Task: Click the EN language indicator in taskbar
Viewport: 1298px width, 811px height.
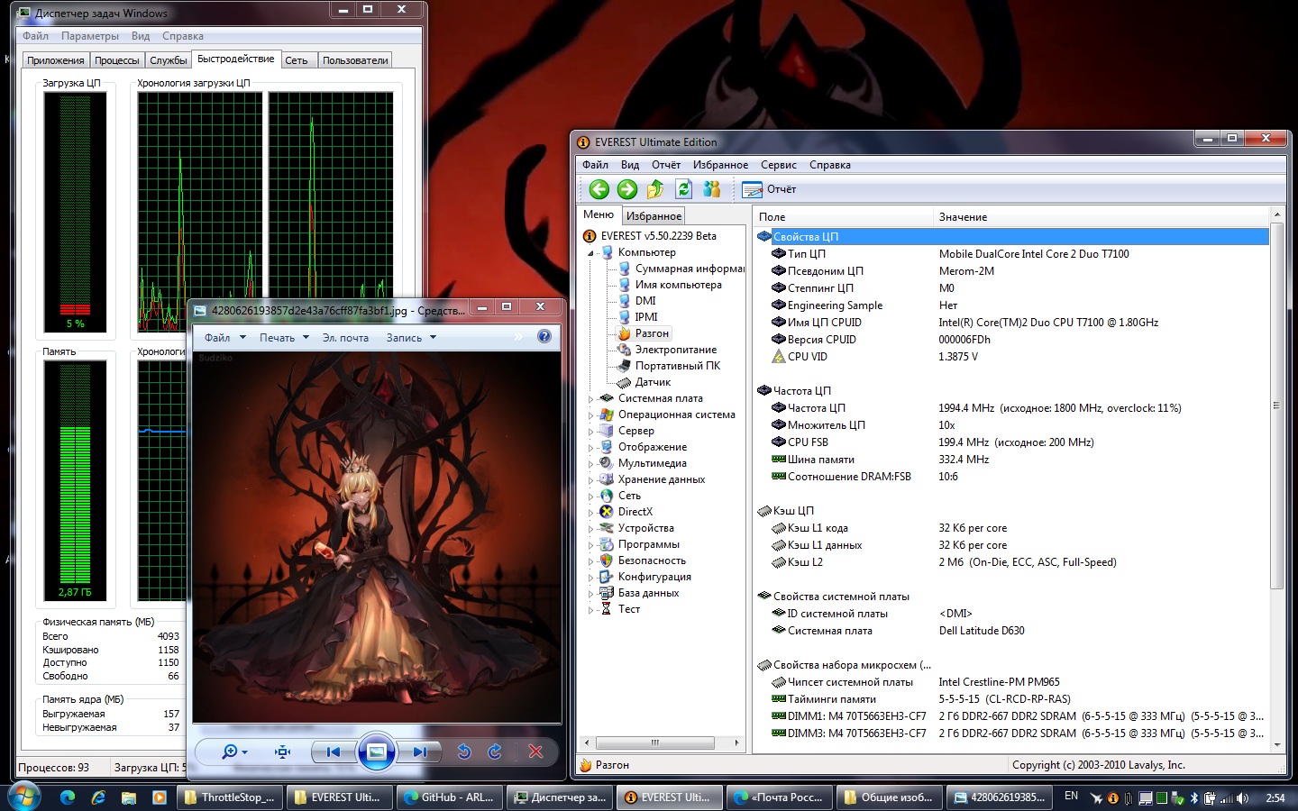Action: point(1071,797)
